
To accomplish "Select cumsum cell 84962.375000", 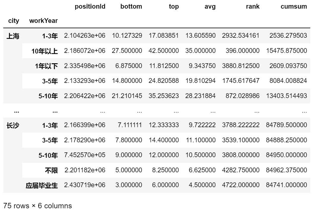I will click(x=286, y=170).
